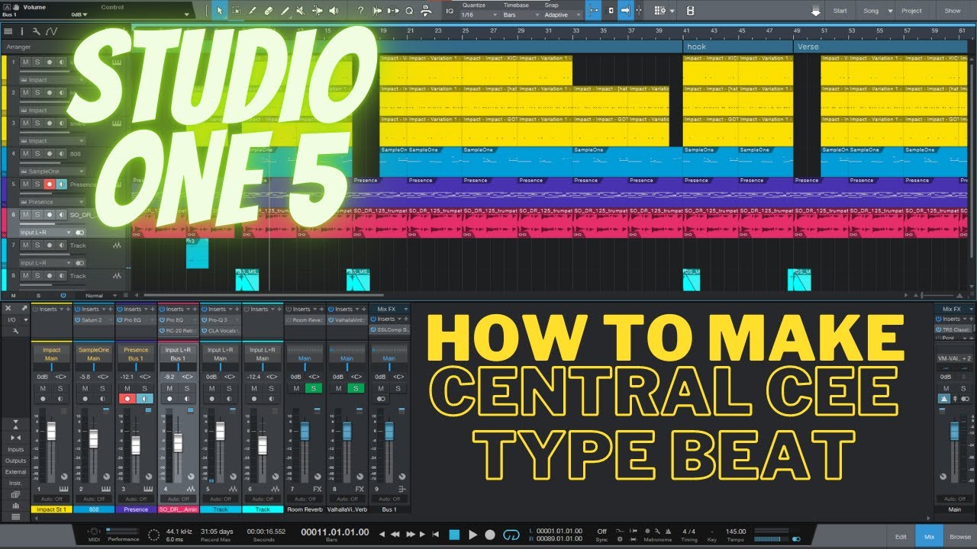Open the Auto: Off menu on channel 3
The image size is (977, 549).
point(136,499)
